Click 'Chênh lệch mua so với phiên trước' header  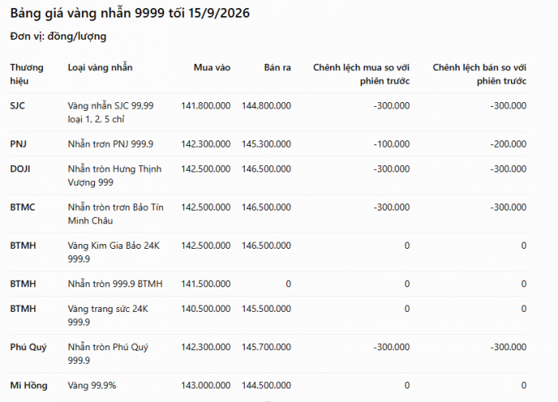click(361, 74)
